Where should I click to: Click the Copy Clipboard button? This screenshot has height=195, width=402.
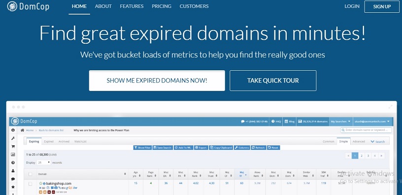(221, 148)
